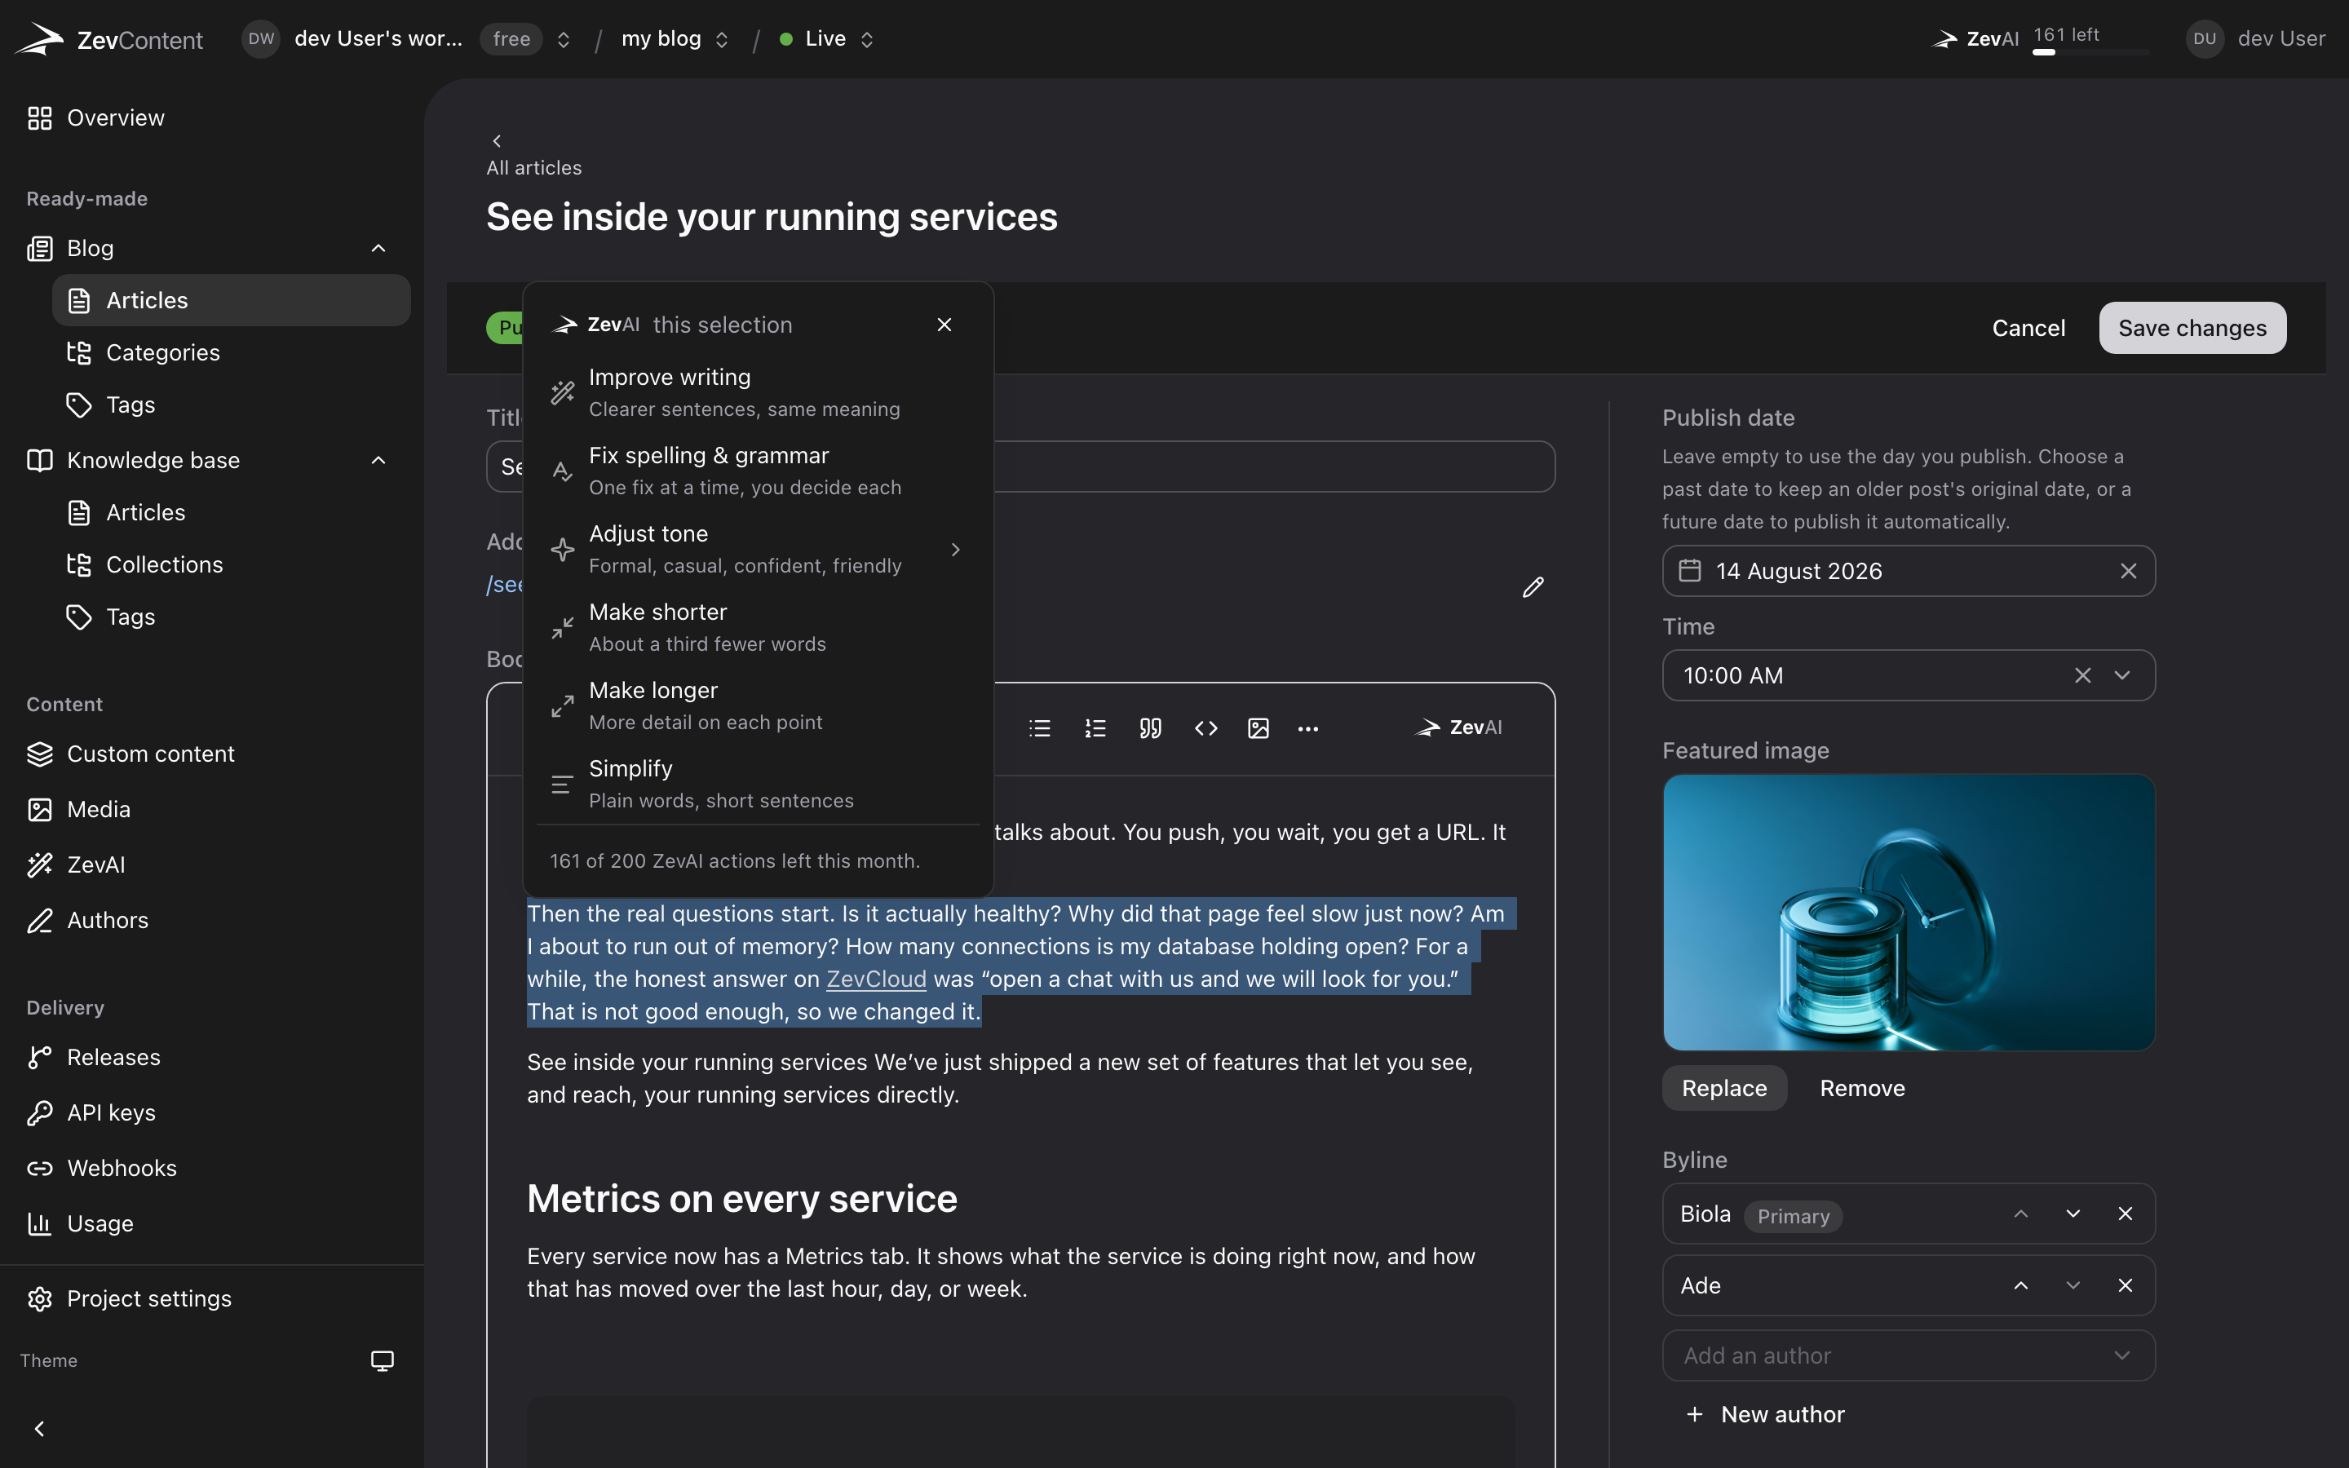The image size is (2349, 1468).
Task: Collapse the Blog section in sidebar
Action: point(378,249)
